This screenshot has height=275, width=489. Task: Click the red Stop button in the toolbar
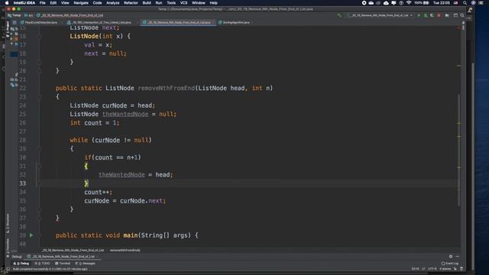point(439,15)
